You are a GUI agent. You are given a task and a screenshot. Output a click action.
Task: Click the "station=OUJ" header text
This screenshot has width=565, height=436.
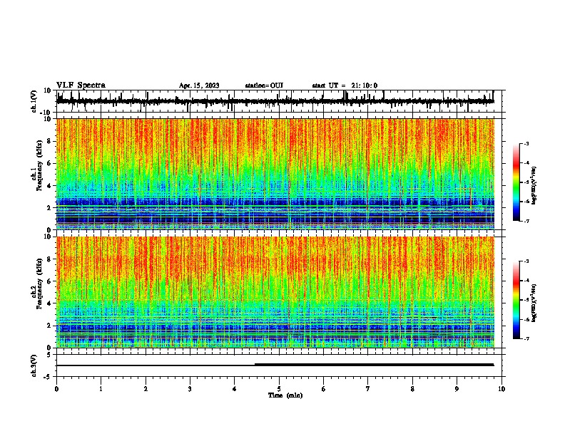(x=264, y=85)
